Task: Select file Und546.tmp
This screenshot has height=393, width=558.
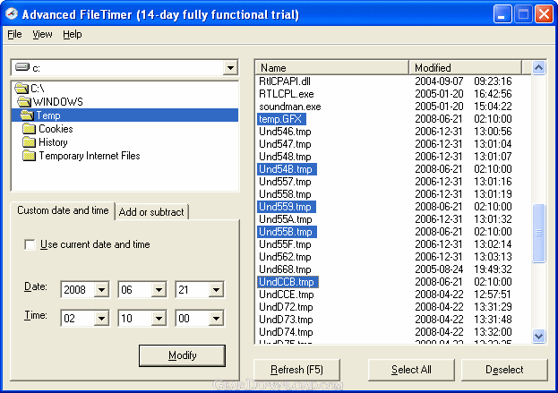Action: [285, 132]
